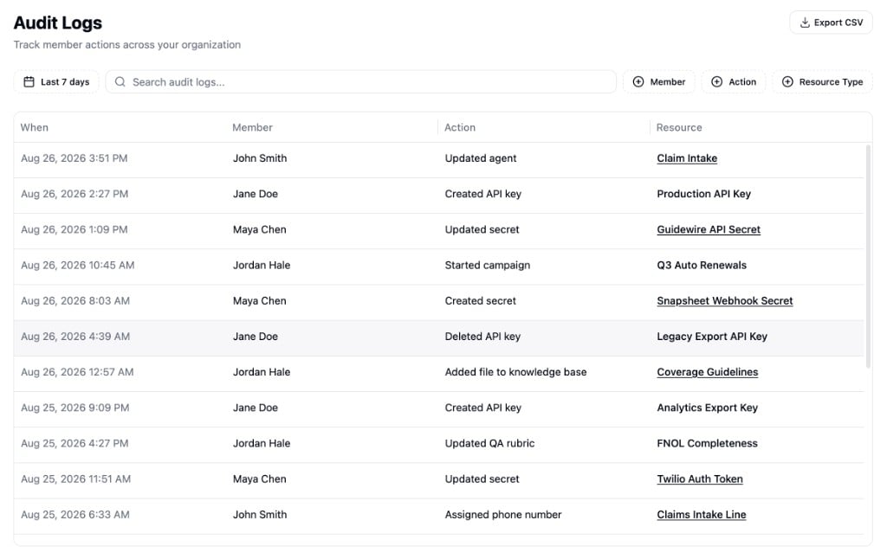Select the Aug 26, 2026 12:57 AM timestamp
Image resolution: width=887 pixels, height=559 pixels.
pos(77,372)
